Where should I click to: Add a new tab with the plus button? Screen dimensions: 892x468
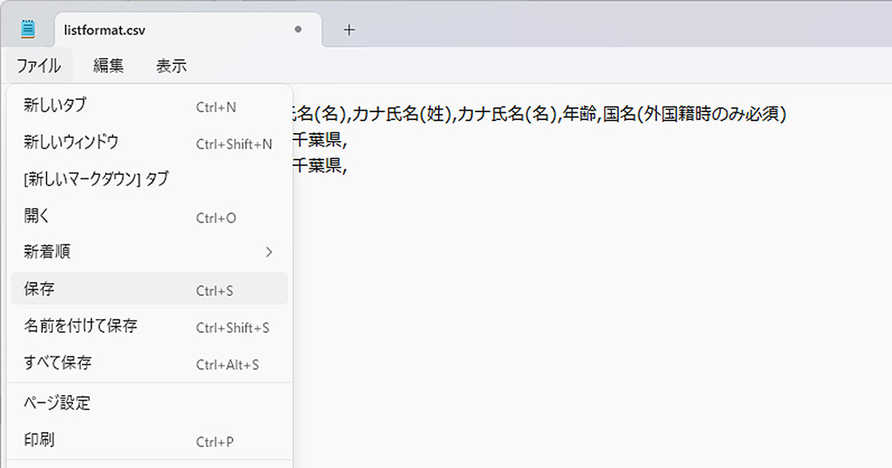tap(349, 30)
